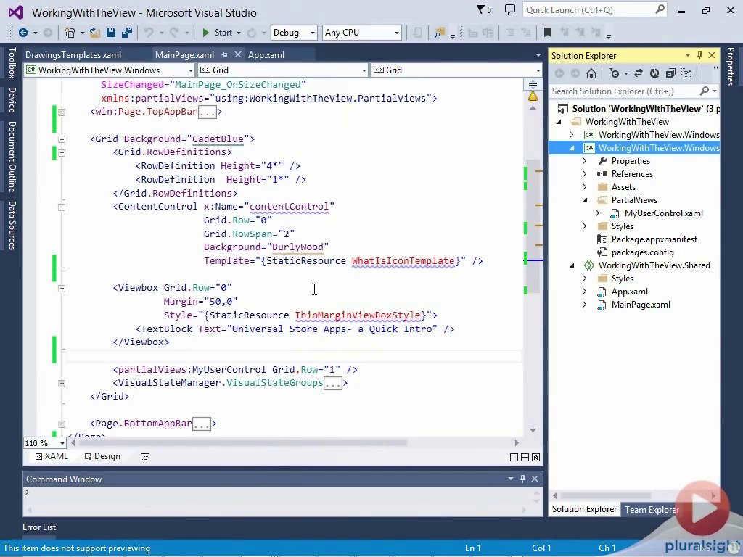Switch to the Design view button
The height and width of the screenshot is (557, 743).
[102, 456]
